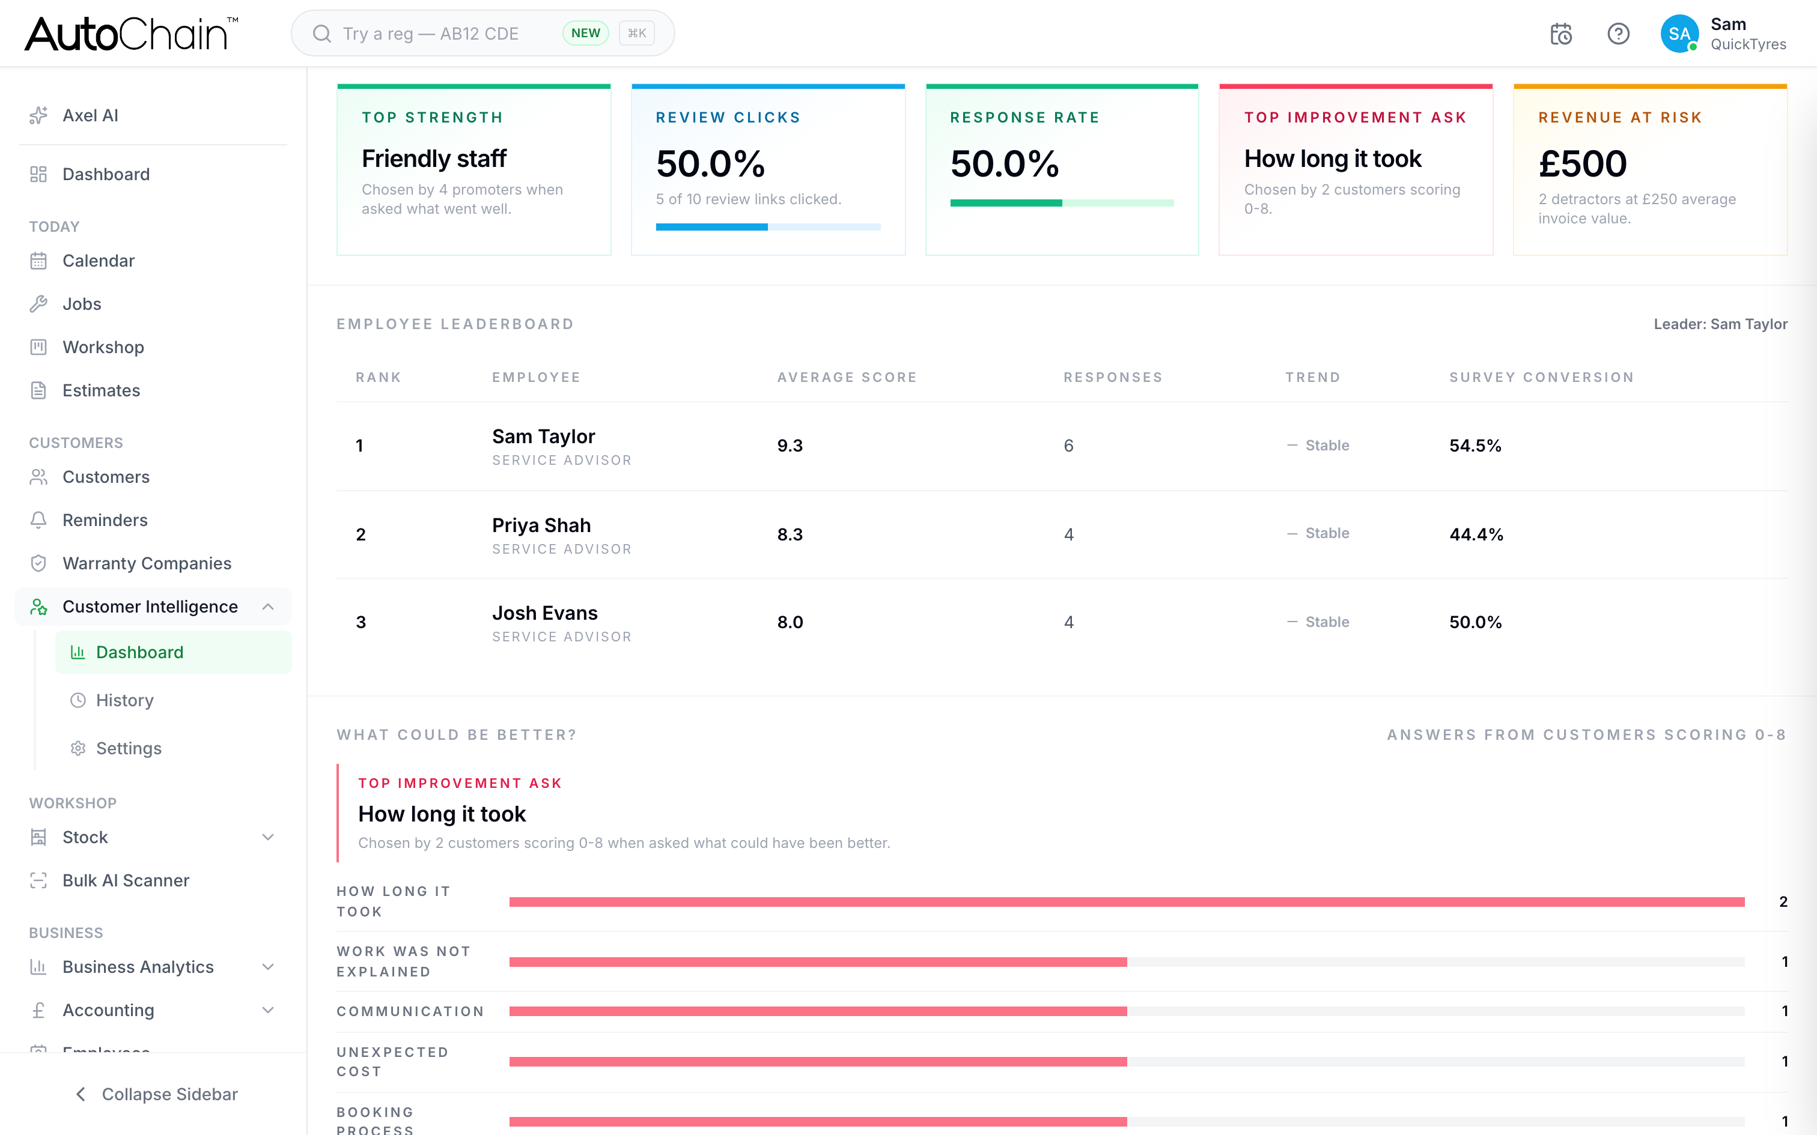Click the AutoChain logo

point(132,34)
